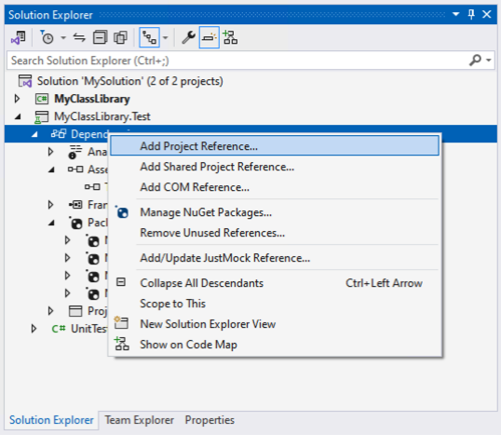Select Scope to This
Viewport: 501px width, 435px height.
click(x=275, y=304)
